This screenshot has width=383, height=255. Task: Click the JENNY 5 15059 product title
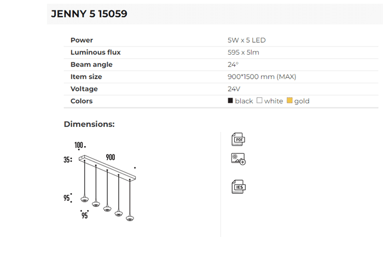point(89,14)
